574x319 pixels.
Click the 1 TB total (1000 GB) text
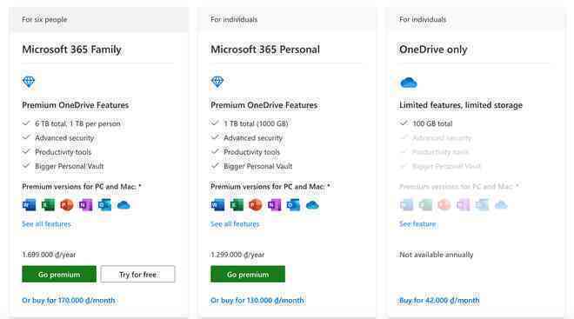256,123
